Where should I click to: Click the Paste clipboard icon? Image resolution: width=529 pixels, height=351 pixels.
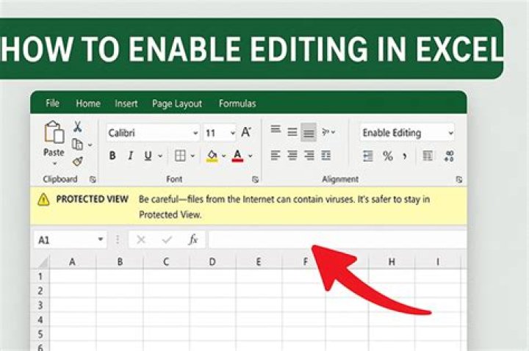pyautogui.click(x=54, y=132)
